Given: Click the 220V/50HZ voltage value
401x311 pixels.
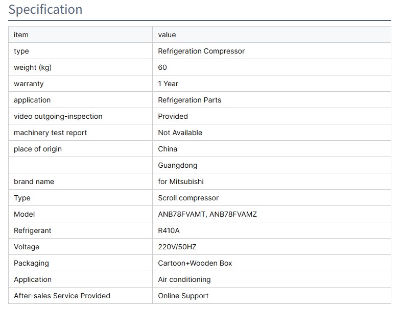Looking at the screenshot, I should coord(177,247).
